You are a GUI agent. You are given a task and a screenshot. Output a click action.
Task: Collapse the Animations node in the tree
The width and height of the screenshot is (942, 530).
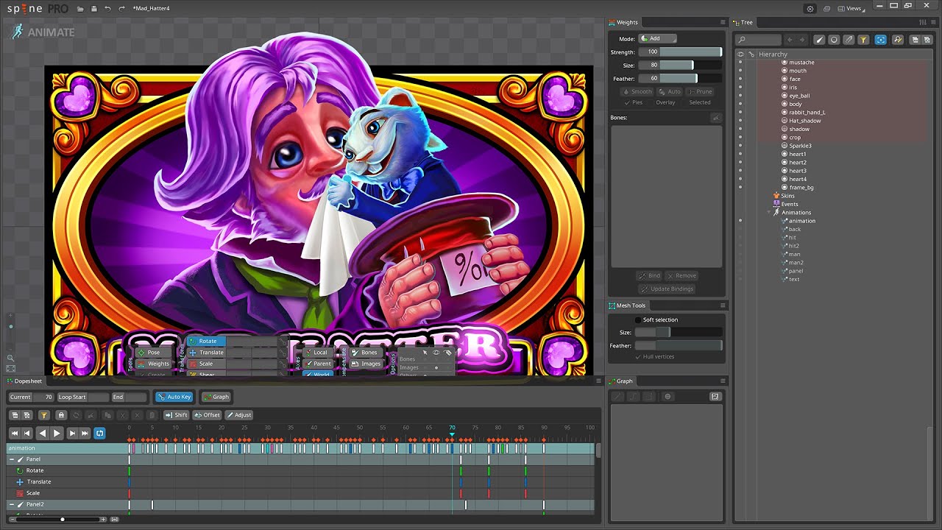[769, 213]
